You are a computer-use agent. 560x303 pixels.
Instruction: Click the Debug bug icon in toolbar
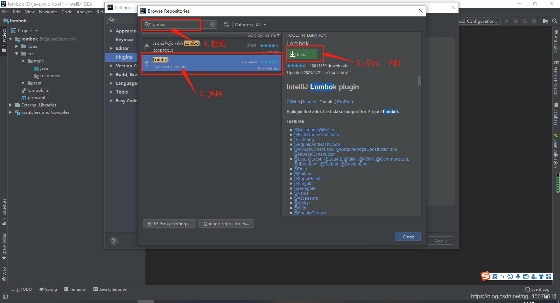pyautogui.click(x=516, y=21)
